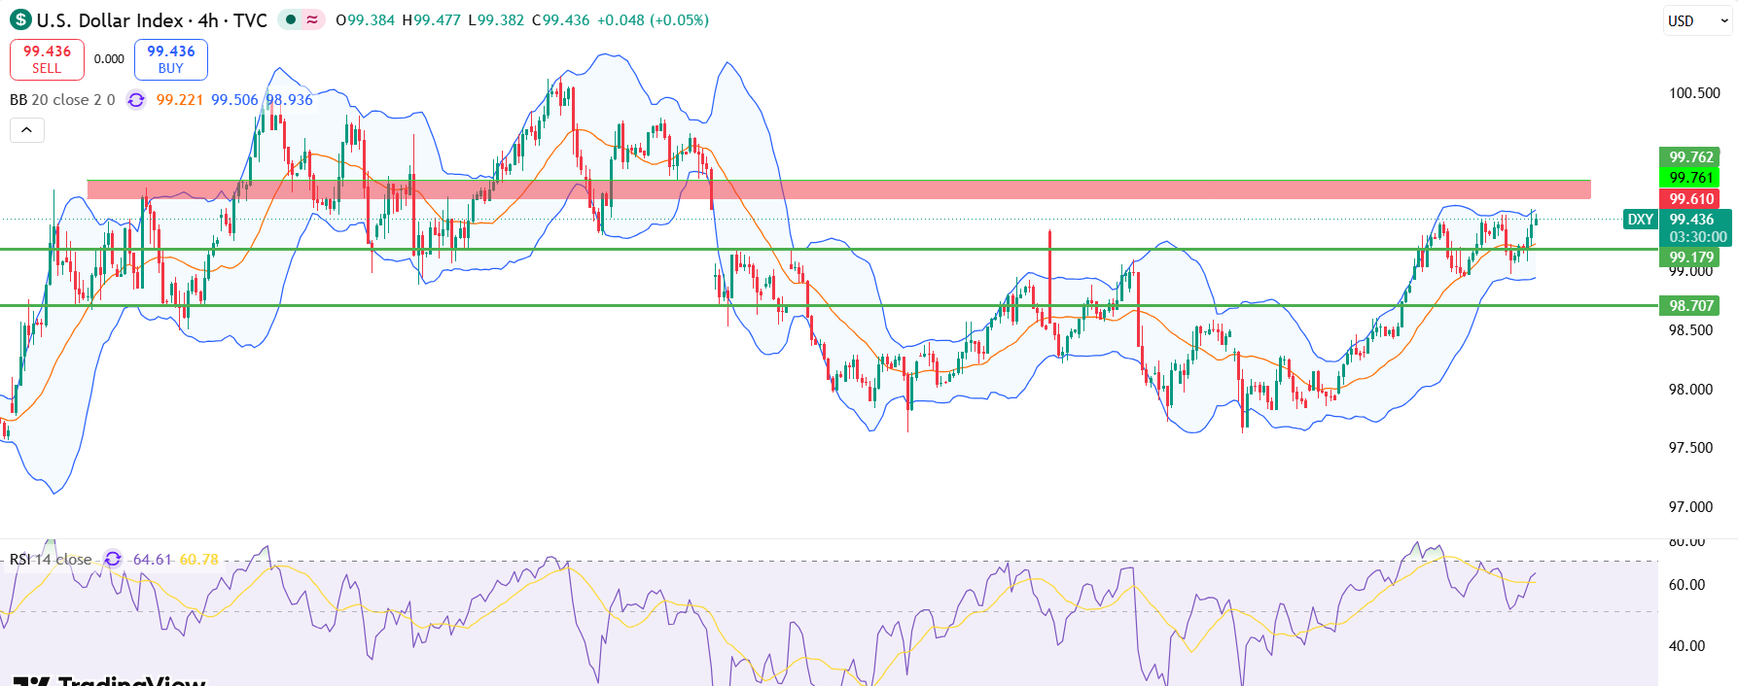
Task: Click the BB lower value 98.936
Action: point(290,99)
